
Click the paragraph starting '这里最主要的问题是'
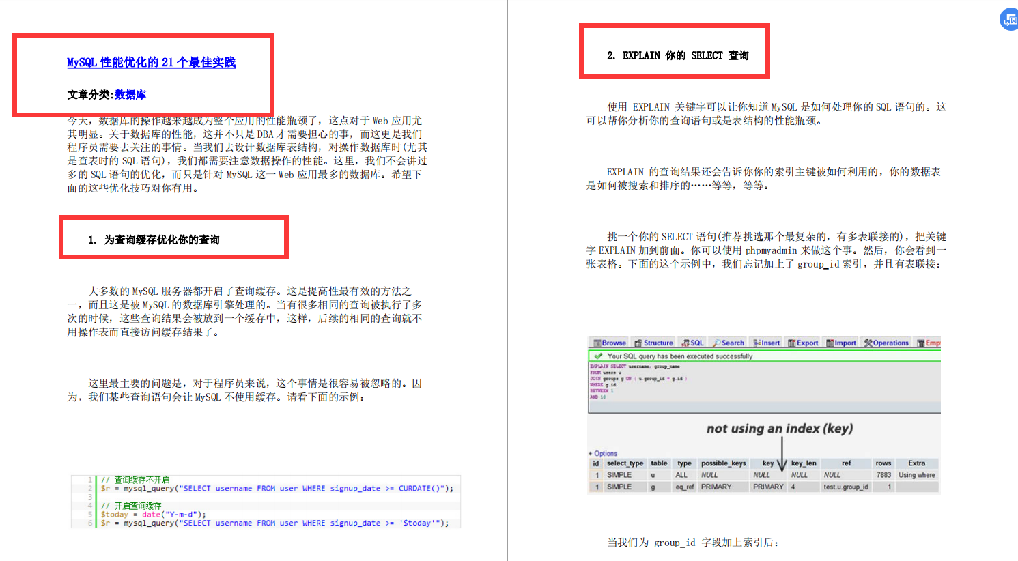click(244, 390)
